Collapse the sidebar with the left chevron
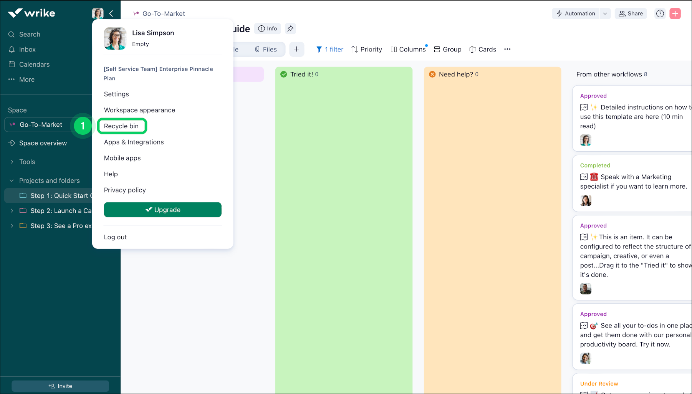Viewport: 692px width, 394px height. 111,13
